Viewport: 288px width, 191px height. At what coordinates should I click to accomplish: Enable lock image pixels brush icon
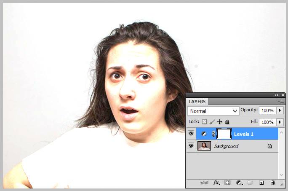[212, 122]
